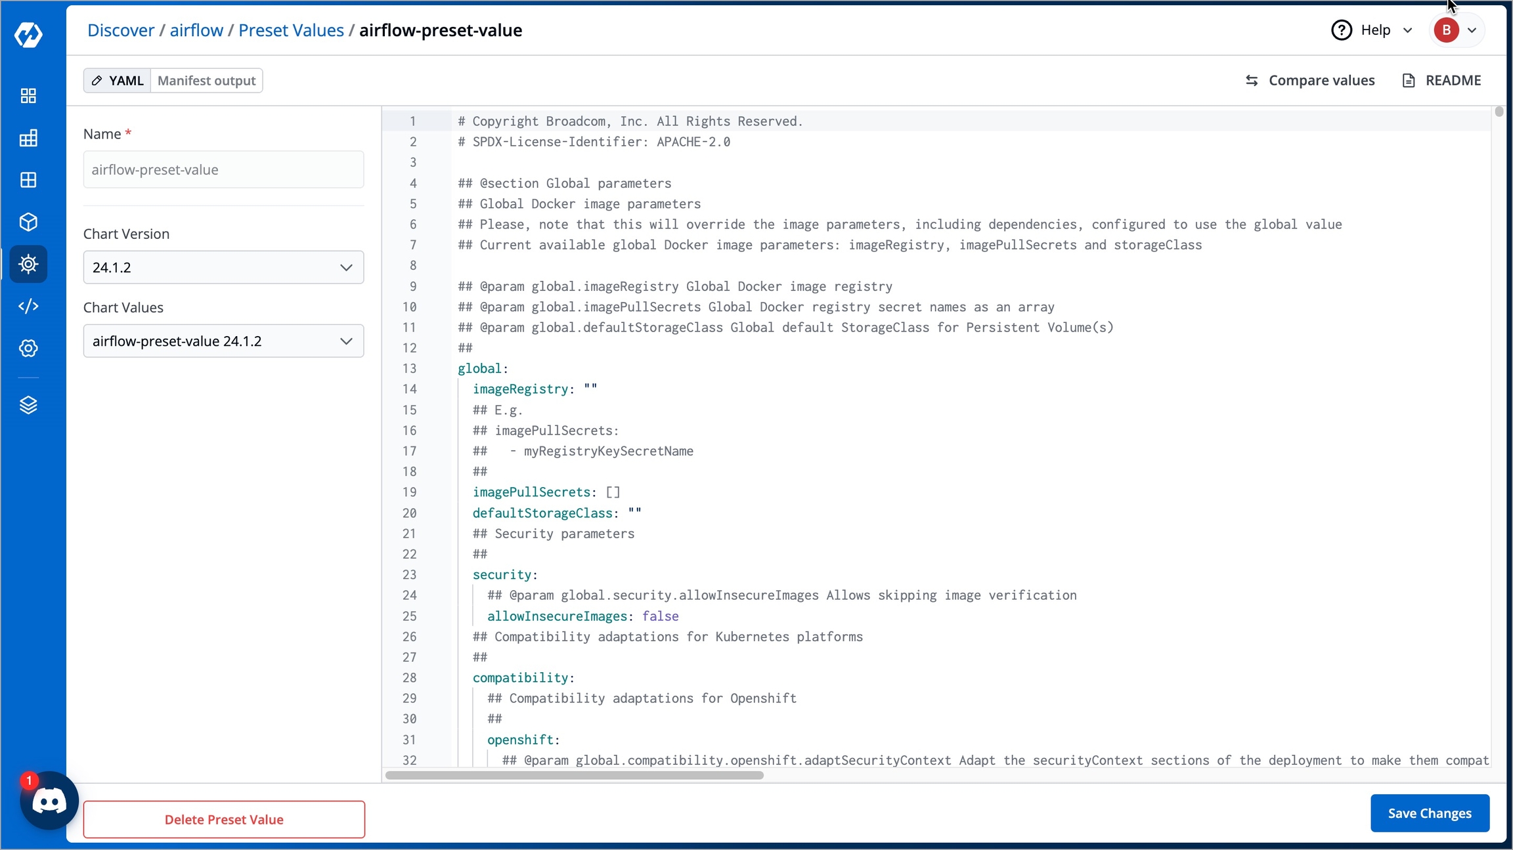
Task: Switch to the Manifest output tab
Action: tap(206, 81)
